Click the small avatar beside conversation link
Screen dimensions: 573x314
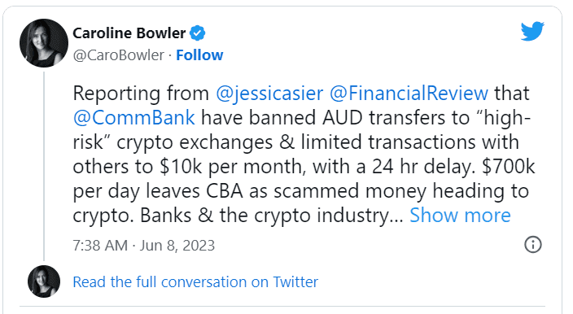click(44, 281)
